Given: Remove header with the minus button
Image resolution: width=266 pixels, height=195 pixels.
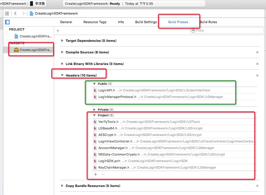Looking at the screenshot, I should coord(103,174).
